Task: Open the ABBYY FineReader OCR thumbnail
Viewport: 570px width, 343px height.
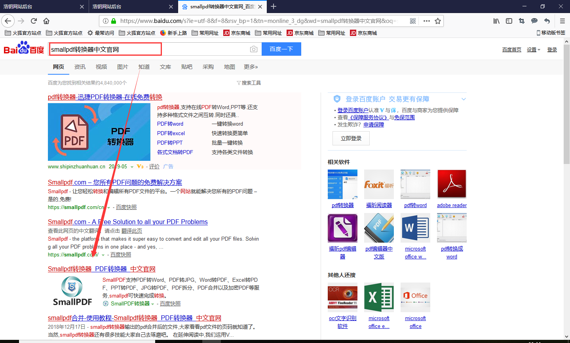Action: [342, 298]
